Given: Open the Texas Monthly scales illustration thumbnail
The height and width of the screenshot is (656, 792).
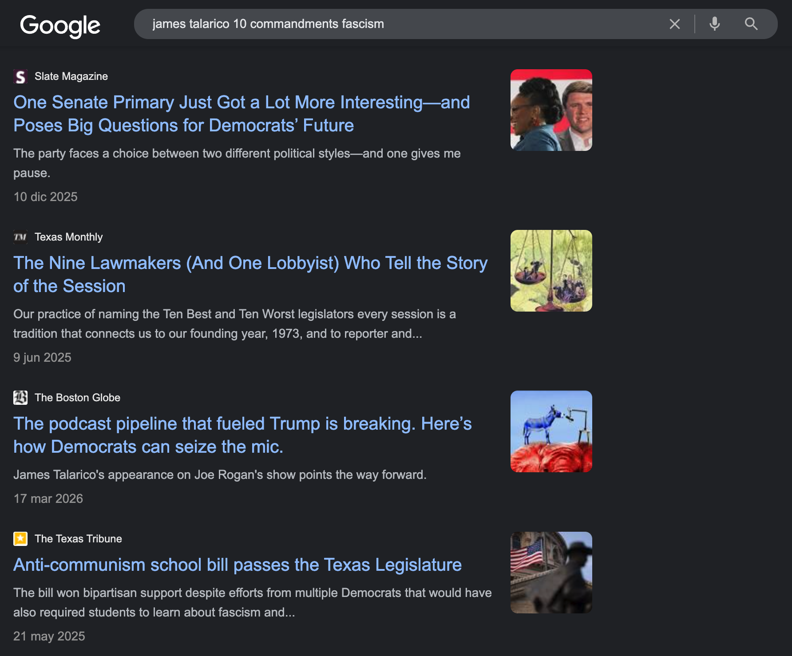Looking at the screenshot, I should pos(551,271).
